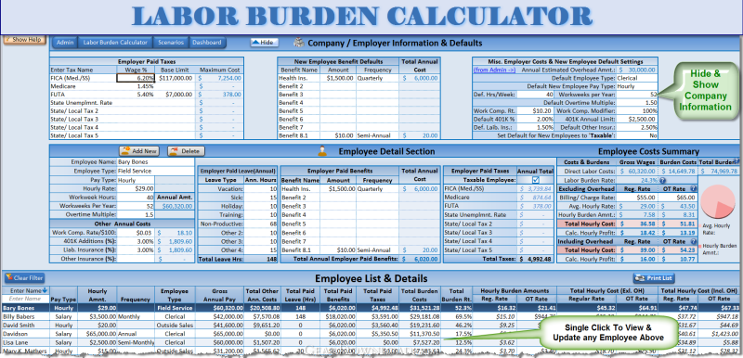Open Benefit 8.1 Semi-Annual frequency in benefit defaults

click(x=377, y=135)
